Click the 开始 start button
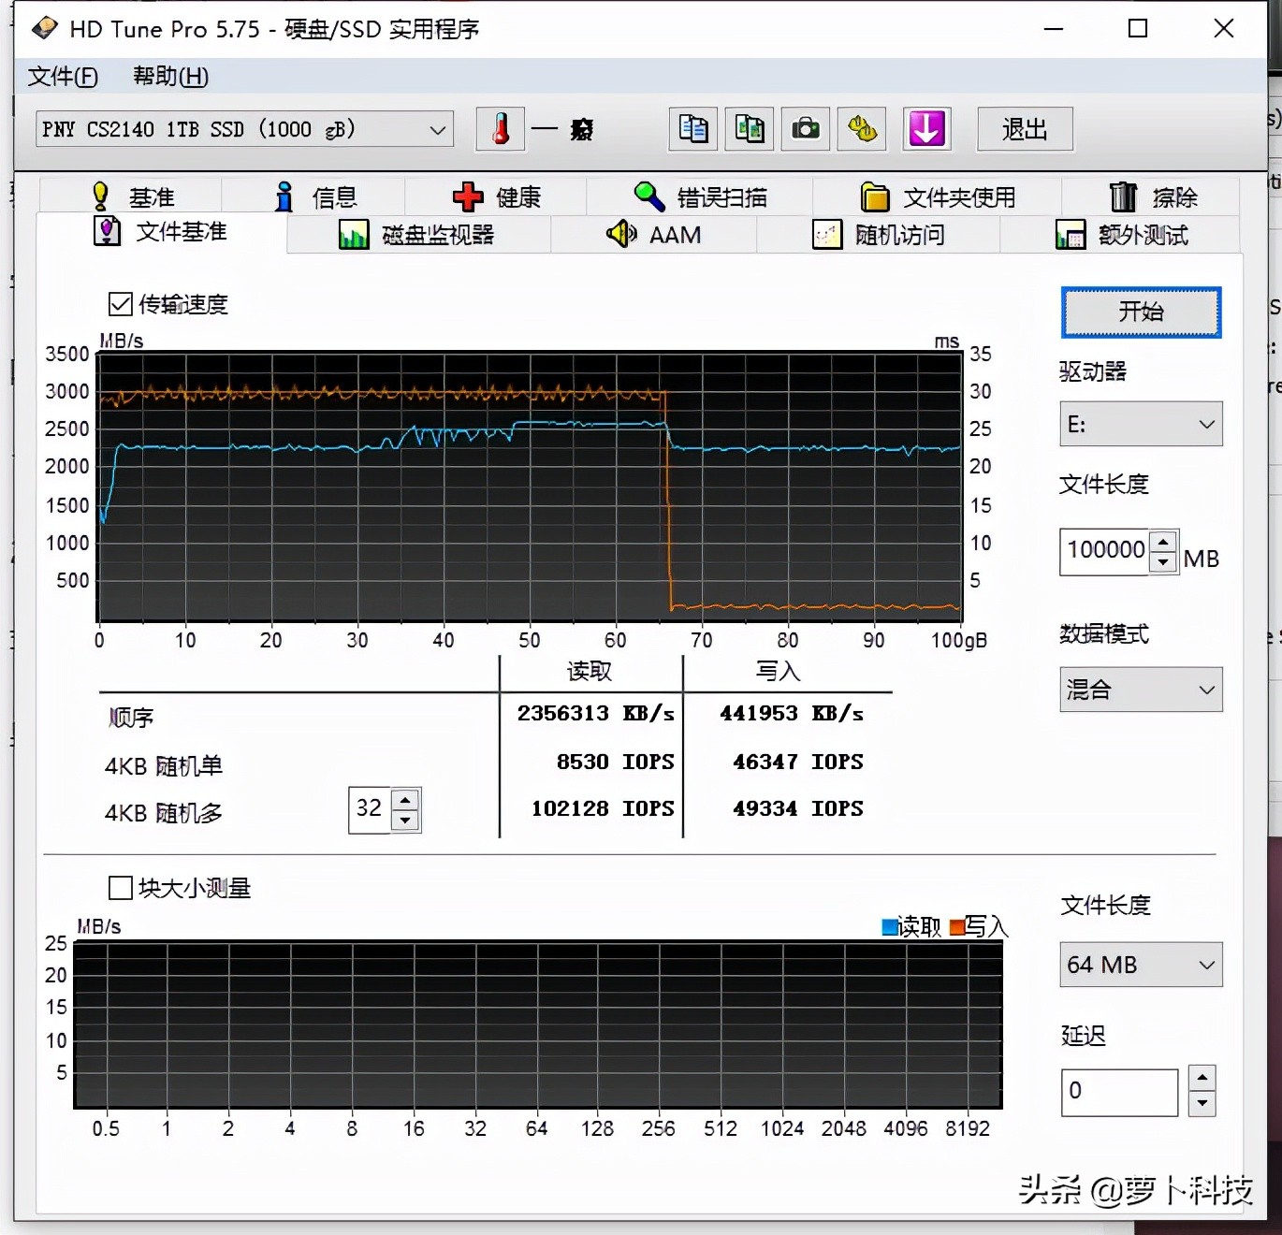This screenshot has width=1282, height=1235. coord(1140,312)
